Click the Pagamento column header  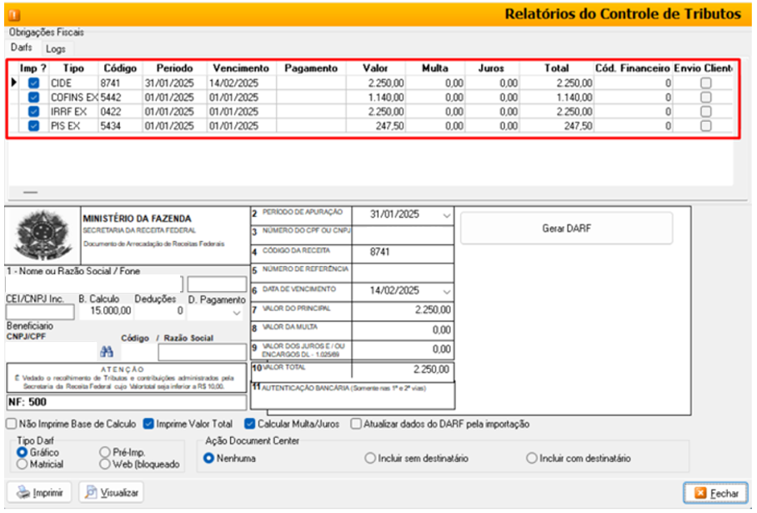pos(311,68)
